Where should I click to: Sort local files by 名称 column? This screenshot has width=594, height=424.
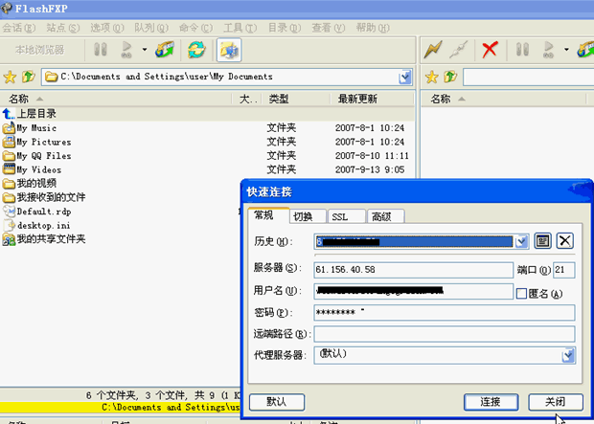(x=116, y=99)
